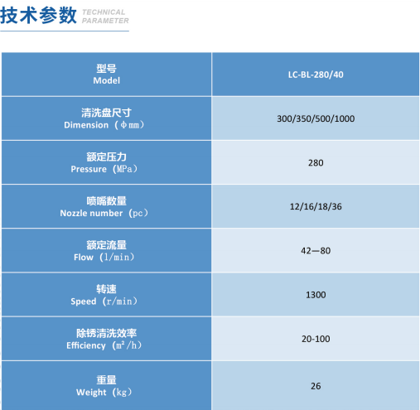This screenshot has width=420, height=410.
Task: Select the 20-100 efficiency value cell
Action: [x=316, y=339]
